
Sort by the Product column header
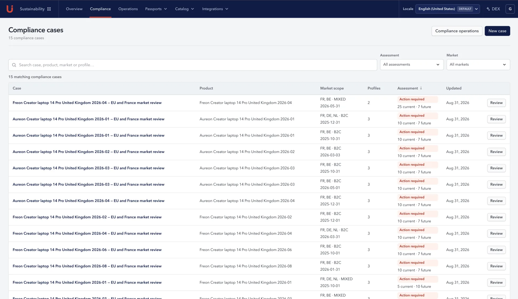(206, 88)
